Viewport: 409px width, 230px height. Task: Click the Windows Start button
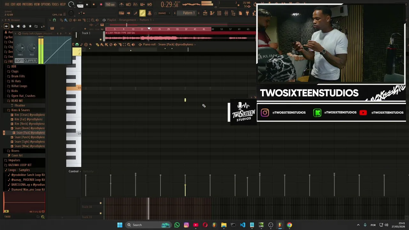(120, 225)
